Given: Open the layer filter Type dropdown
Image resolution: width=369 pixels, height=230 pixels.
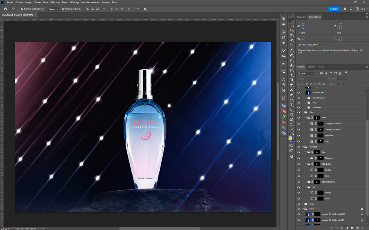Looking at the screenshot, I should point(307,73).
